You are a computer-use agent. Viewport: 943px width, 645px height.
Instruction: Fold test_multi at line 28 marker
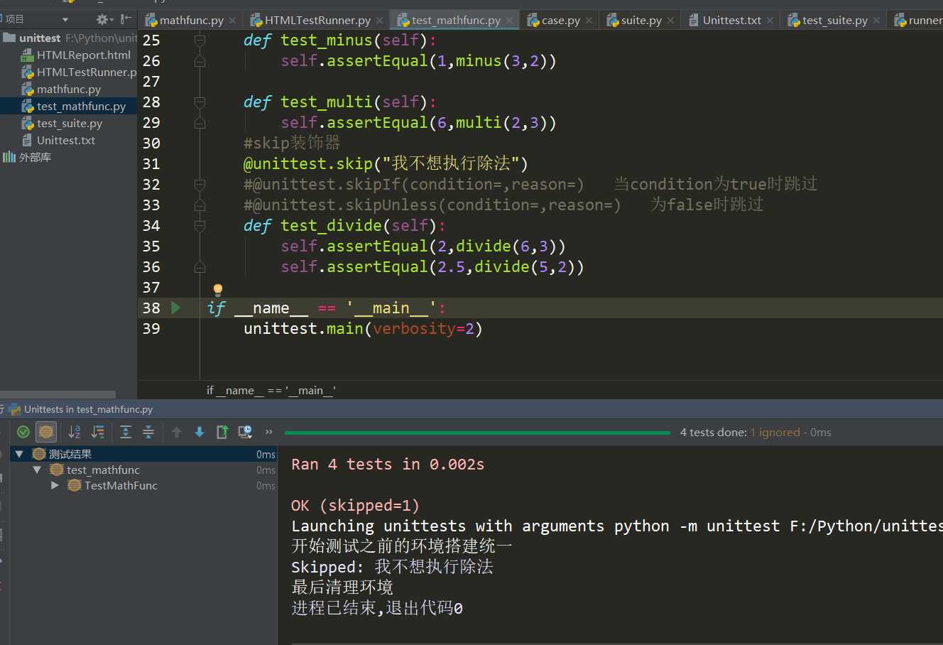click(200, 102)
